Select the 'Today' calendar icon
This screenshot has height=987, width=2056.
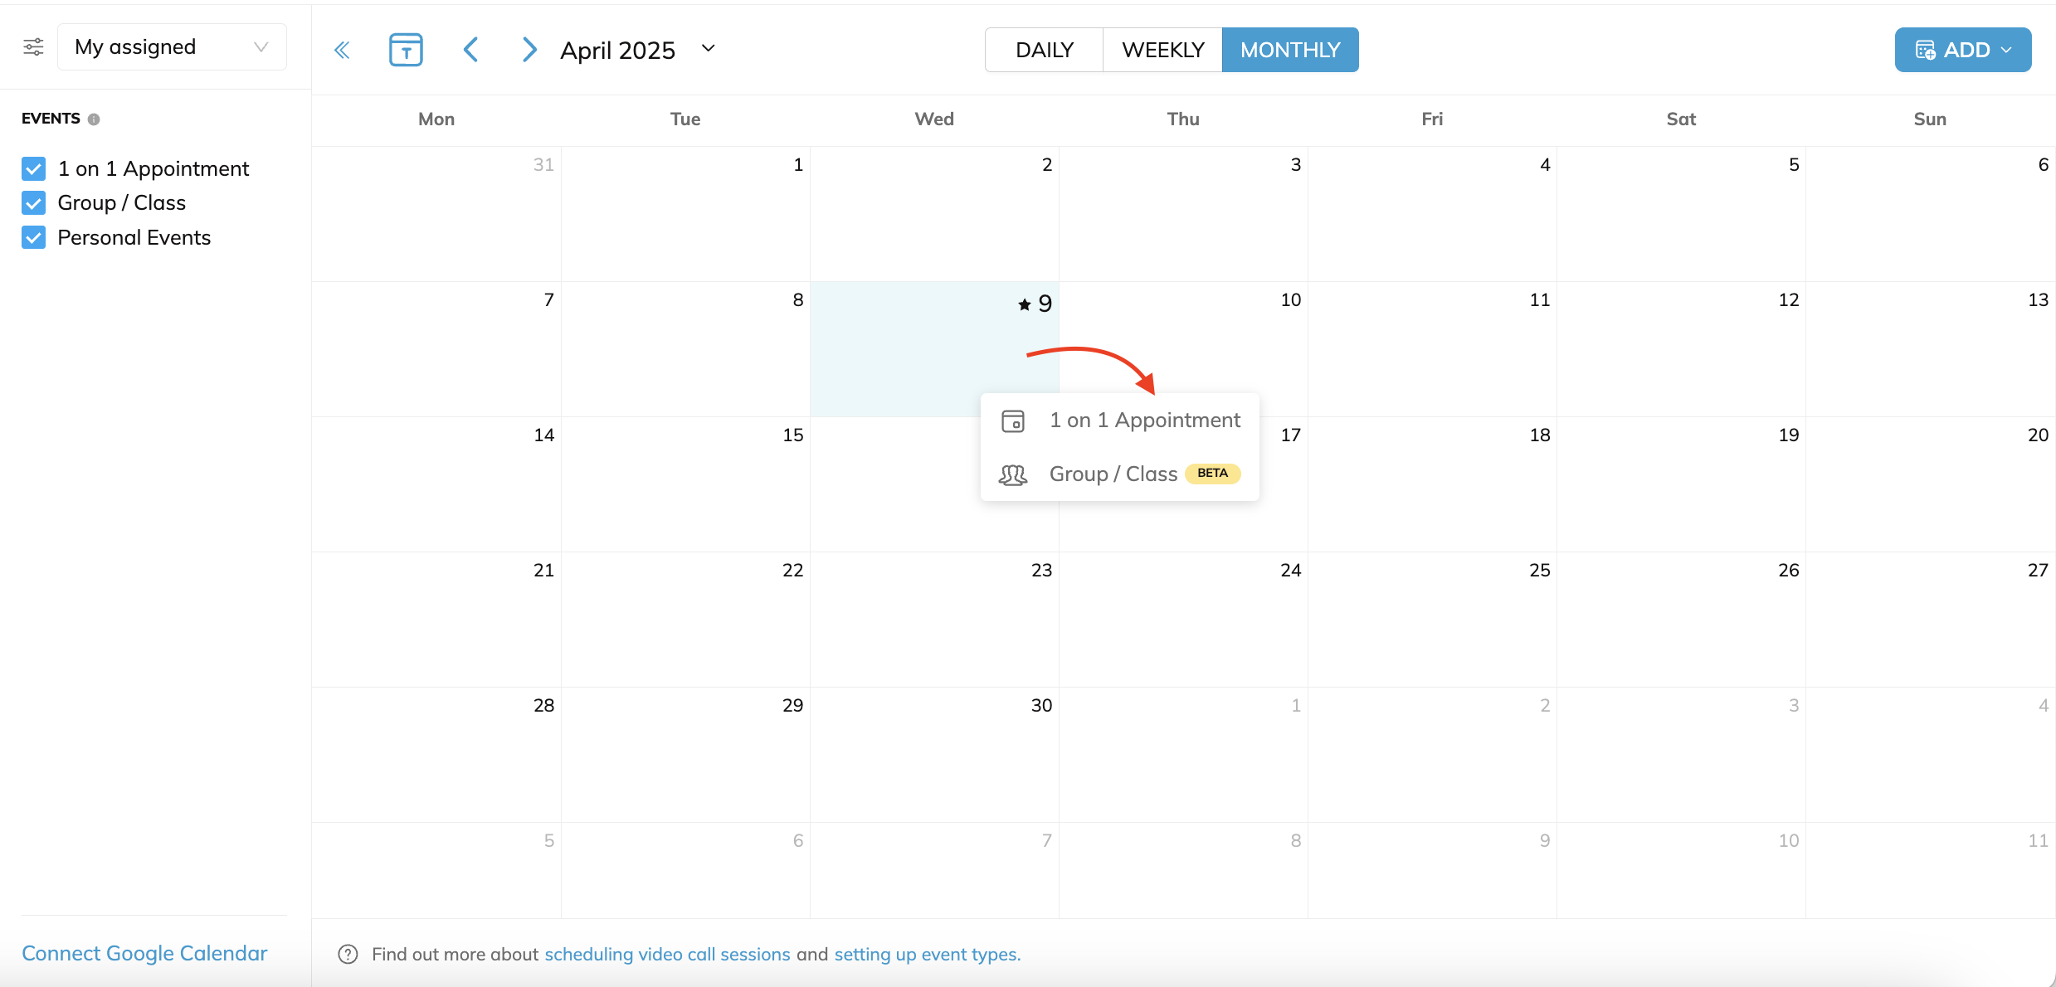tap(405, 49)
